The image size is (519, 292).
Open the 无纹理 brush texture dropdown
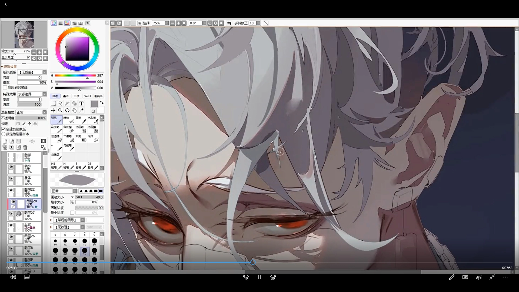[x=82, y=227]
